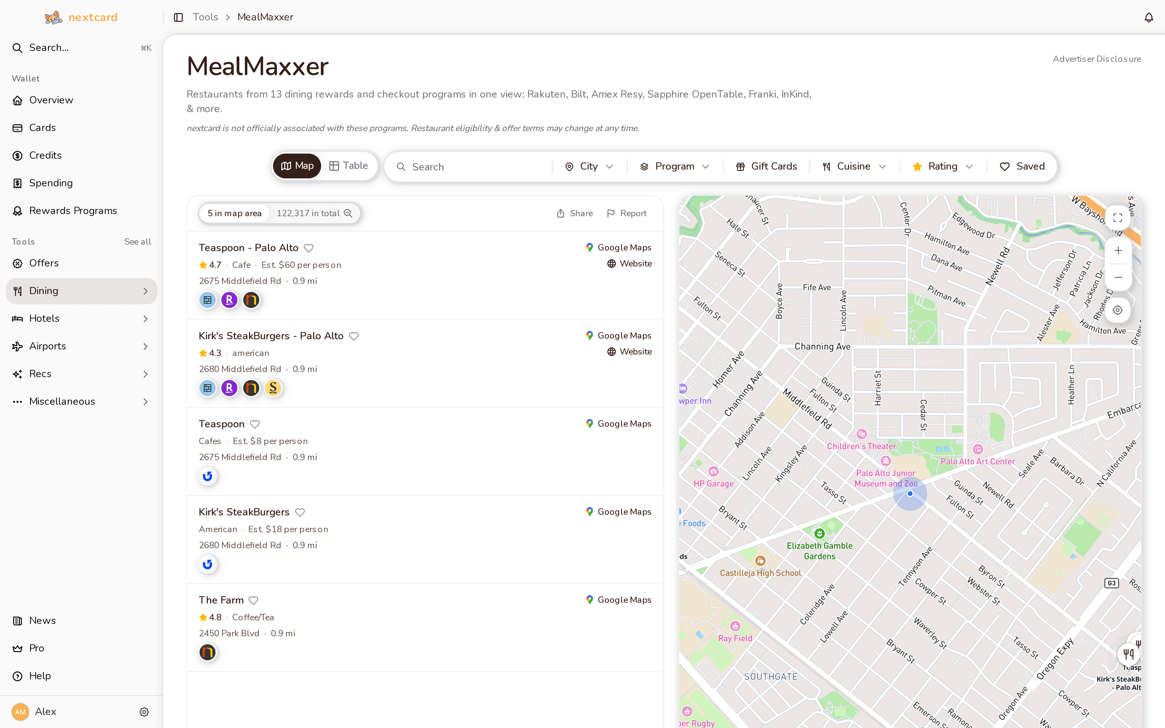The width and height of the screenshot is (1165, 728).
Task: Go to Wallet Overview
Action: tap(81, 100)
